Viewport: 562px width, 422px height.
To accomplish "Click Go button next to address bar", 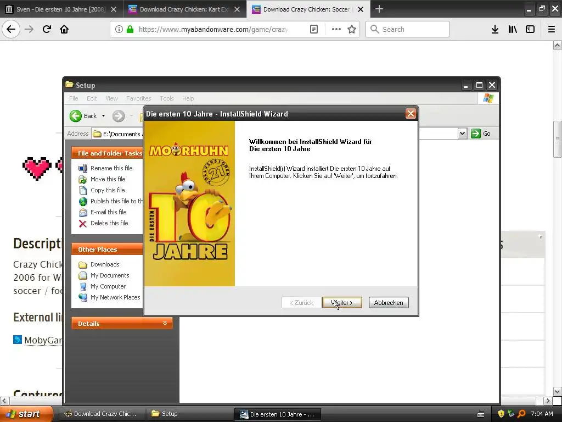I will pyautogui.click(x=481, y=134).
